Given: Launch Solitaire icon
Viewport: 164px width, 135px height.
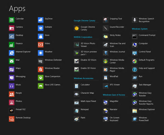Looking at the screenshot, I should [41, 28].
